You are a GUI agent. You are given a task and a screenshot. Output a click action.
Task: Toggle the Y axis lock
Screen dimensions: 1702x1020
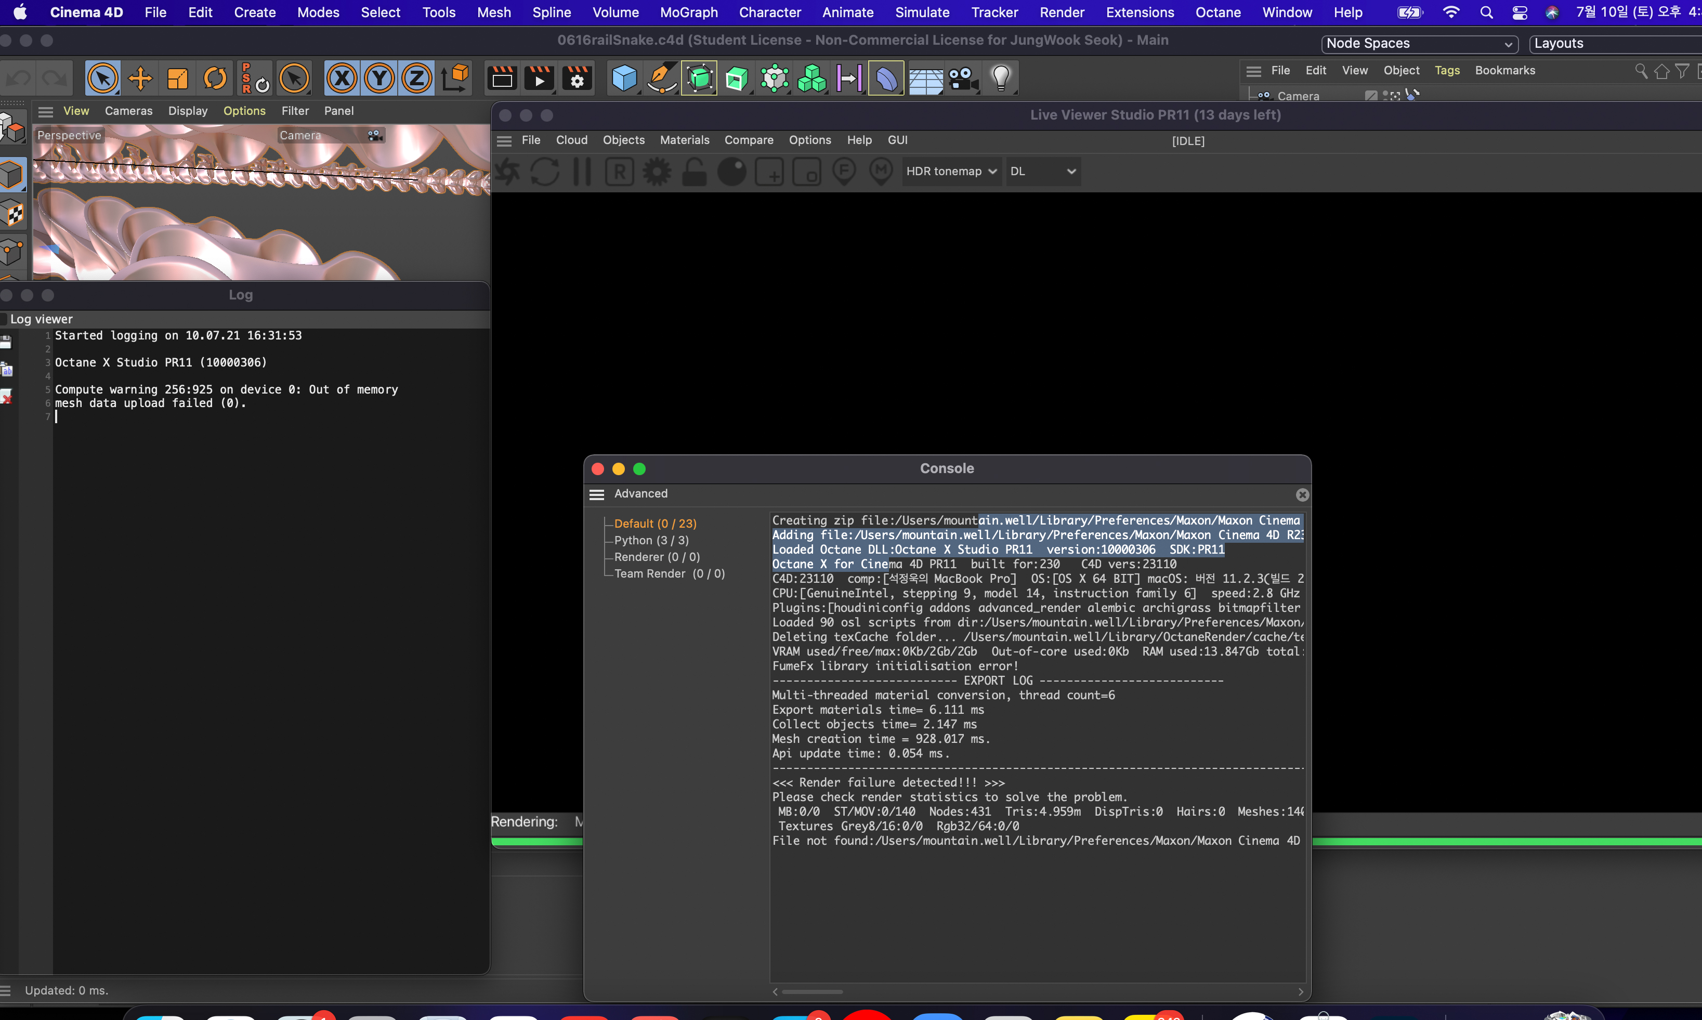379,79
